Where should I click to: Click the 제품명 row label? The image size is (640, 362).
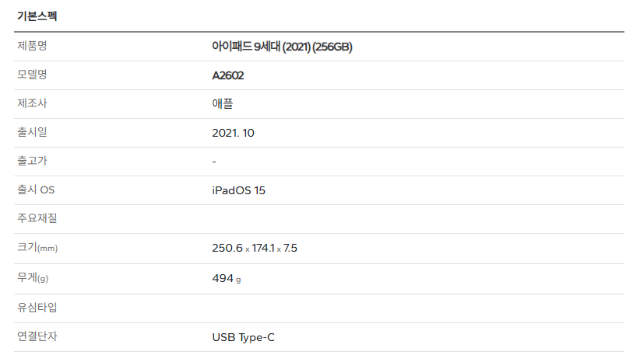[x=33, y=46]
